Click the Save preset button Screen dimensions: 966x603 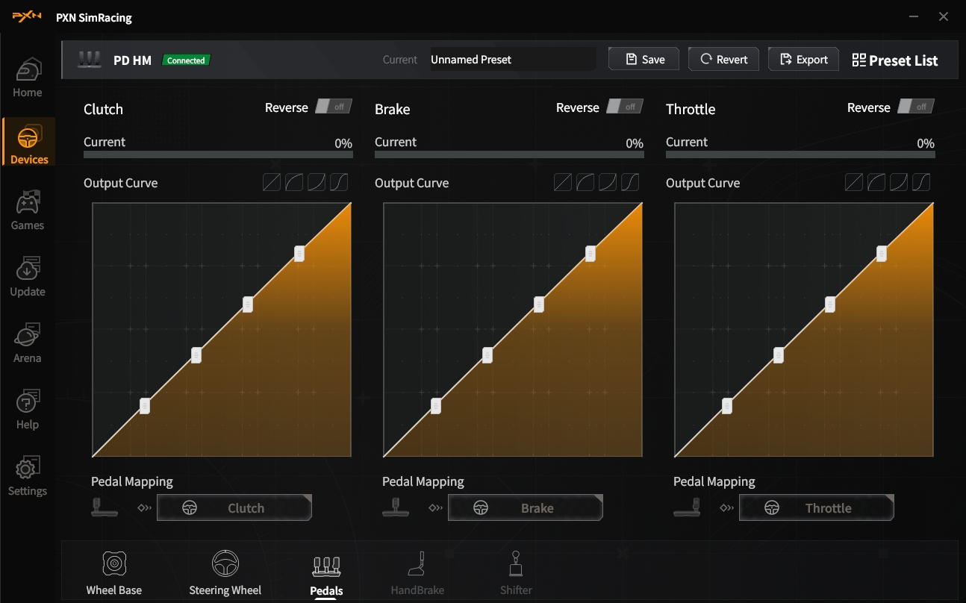[644, 60]
